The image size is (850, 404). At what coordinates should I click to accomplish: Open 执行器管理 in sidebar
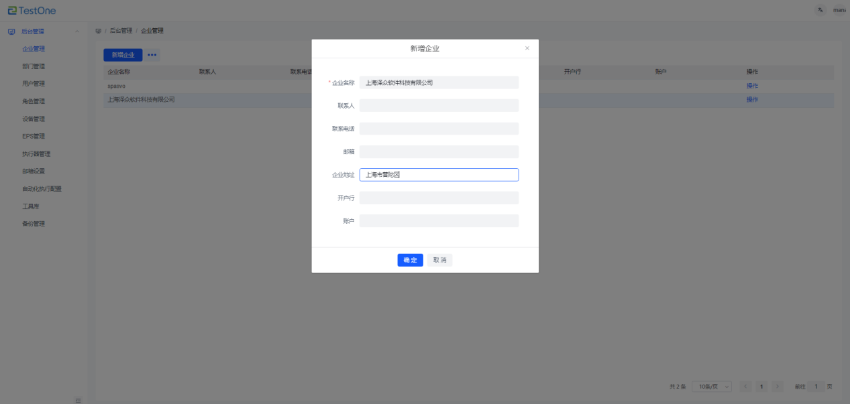[36, 153]
